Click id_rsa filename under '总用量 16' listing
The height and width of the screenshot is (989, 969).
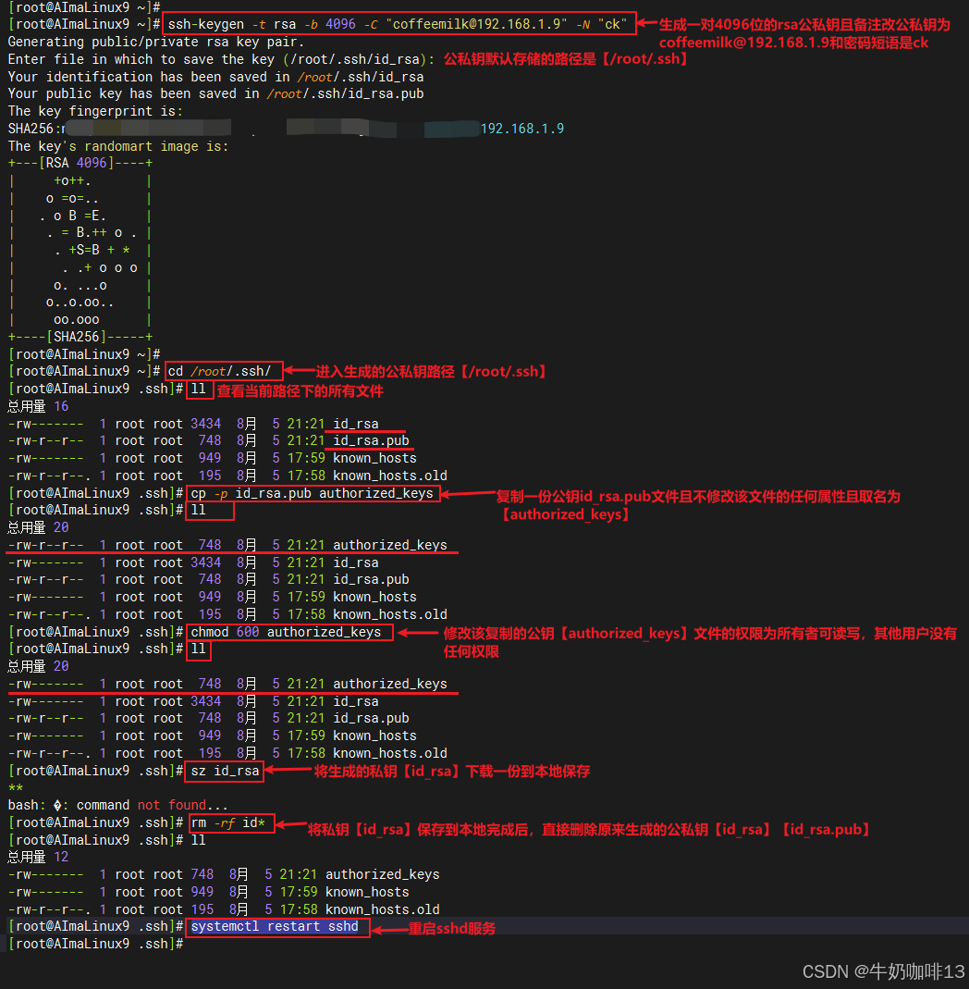click(356, 424)
